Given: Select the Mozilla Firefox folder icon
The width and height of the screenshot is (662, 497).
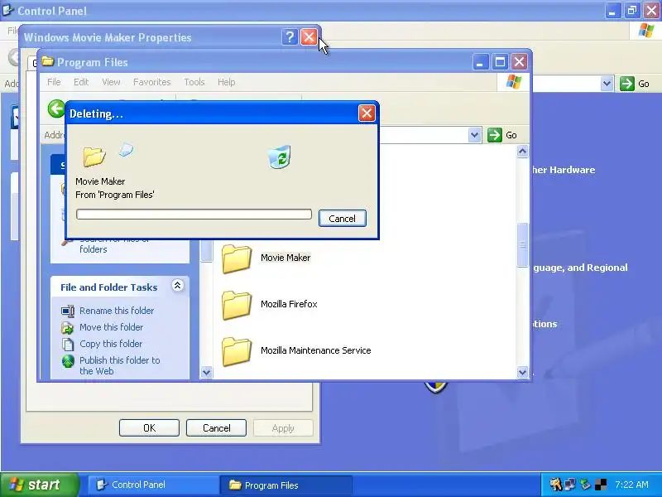Looking at the screenshot, I should click(237, 305).
